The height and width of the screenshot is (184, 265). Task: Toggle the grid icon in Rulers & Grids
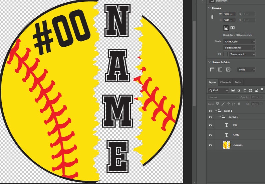tap(220, 69)
